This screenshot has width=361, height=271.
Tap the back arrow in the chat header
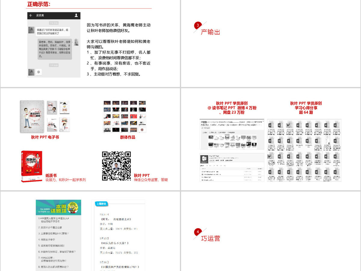[31, 15]
